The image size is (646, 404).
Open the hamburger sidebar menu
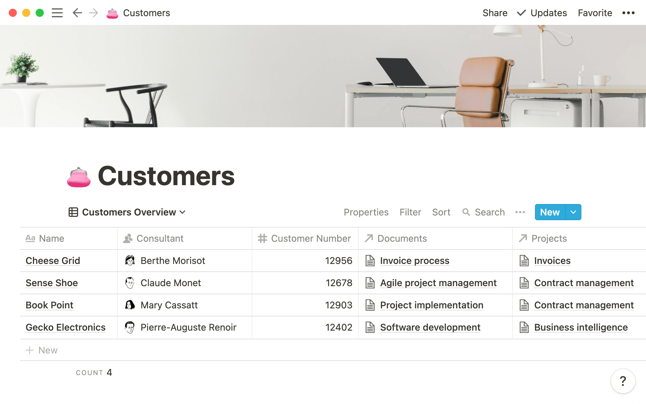(x=57, y=13)
